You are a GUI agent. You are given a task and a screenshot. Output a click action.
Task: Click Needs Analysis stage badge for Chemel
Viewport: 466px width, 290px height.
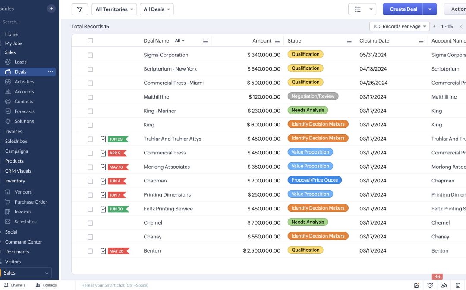tap(308, 222)
